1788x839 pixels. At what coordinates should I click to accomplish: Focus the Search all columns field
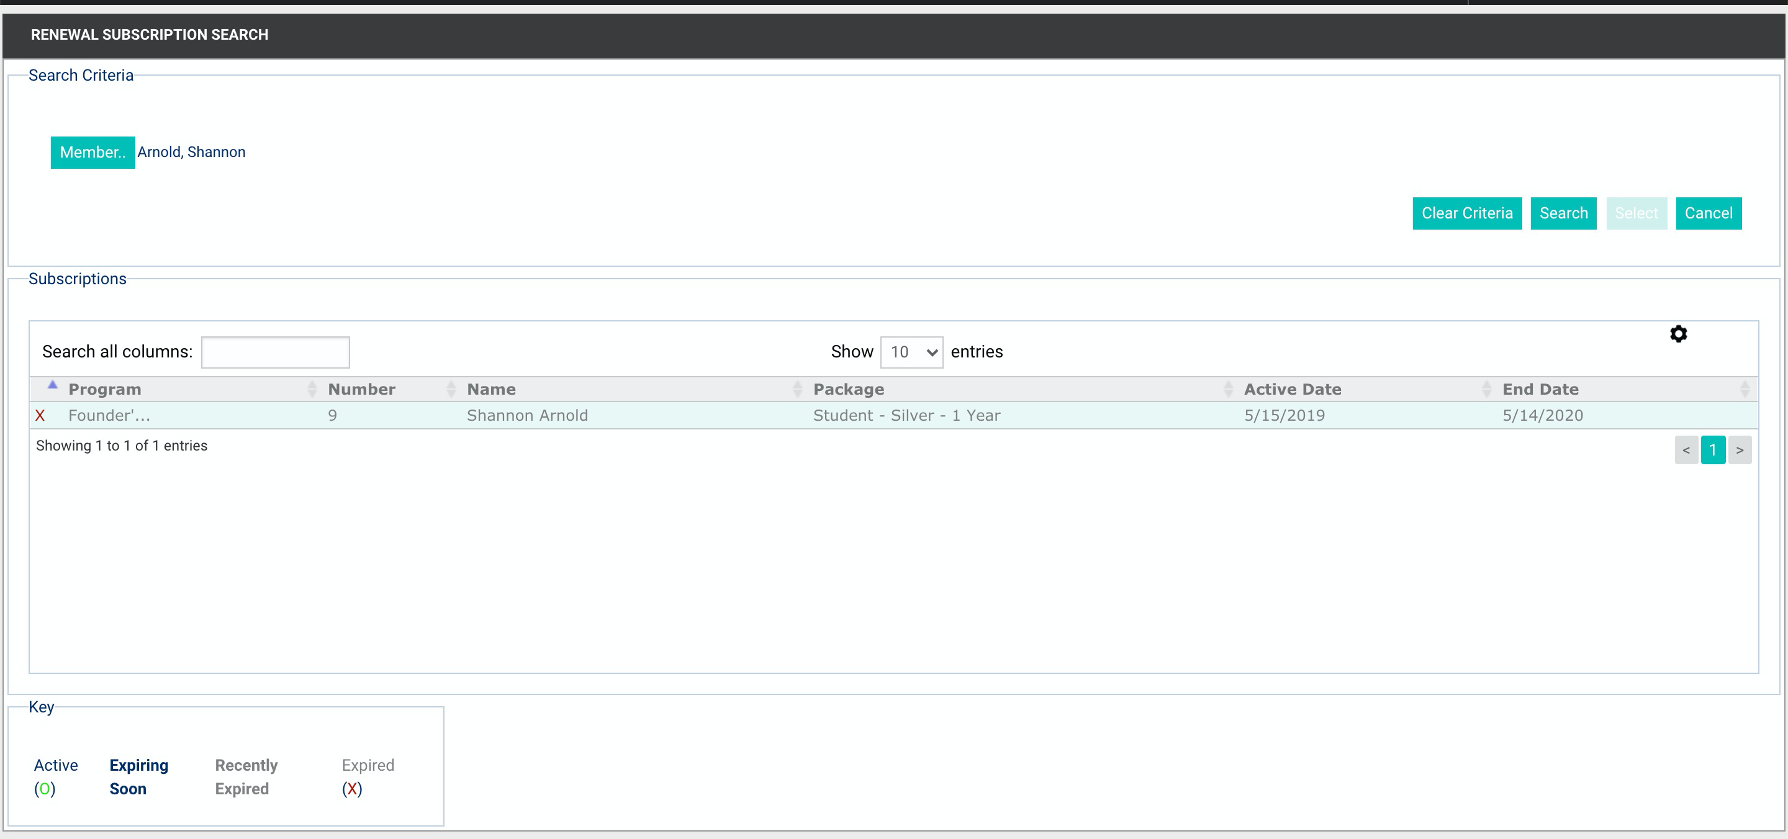(x=276, y=352)
